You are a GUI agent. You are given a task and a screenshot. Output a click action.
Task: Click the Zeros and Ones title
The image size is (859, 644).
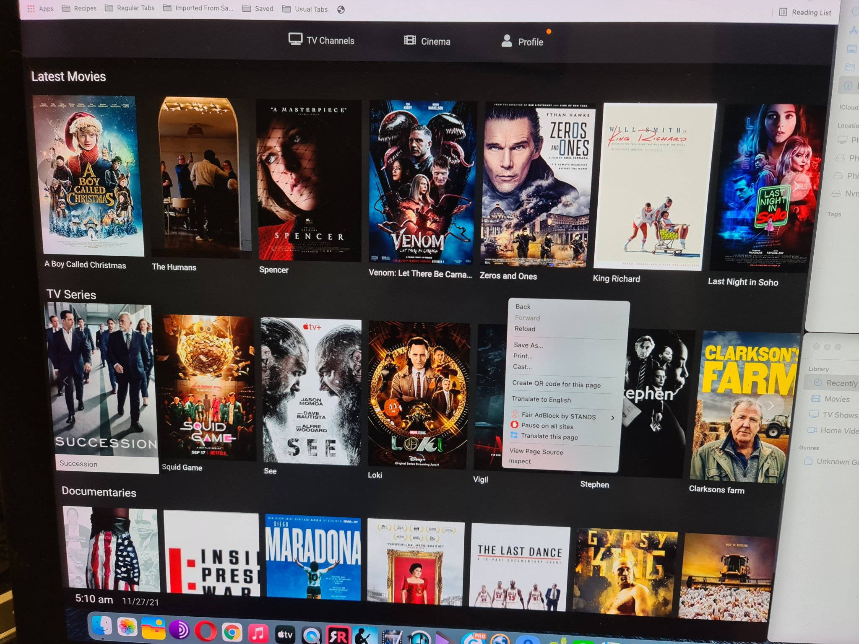point(508,276)
